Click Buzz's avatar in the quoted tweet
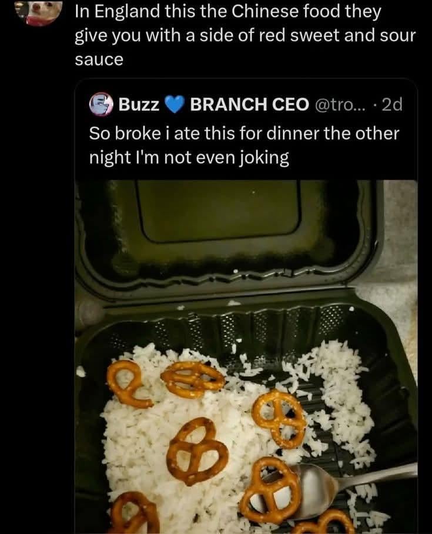 [101, 104]
